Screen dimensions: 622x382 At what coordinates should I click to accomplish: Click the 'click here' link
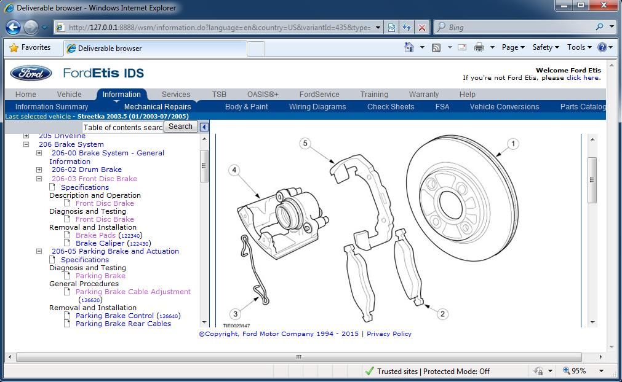[583, 77]
